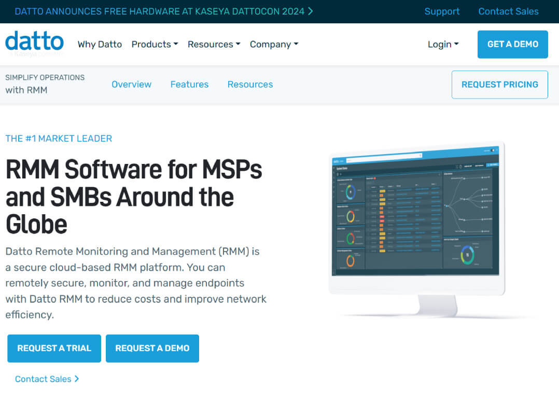Click the 'SIMPLIFY OPERATIONS' label

(x=45, y=77)
